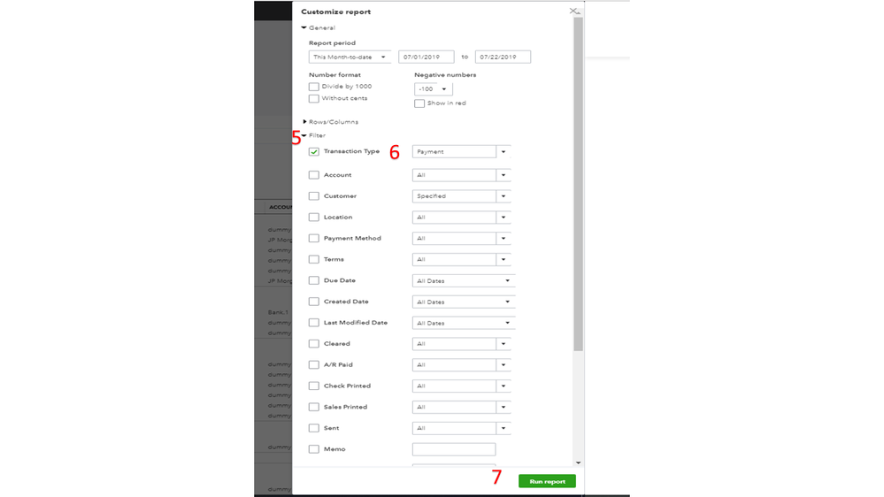The height and width of the screenshot is (497, 884).
Task: Click the Memo text field
Action: click(454, 449)
